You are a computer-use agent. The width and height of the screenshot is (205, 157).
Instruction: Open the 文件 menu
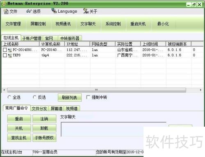point(10,11)
